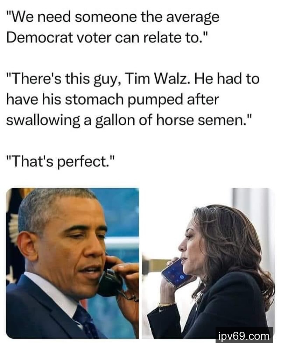
Task: Open the left photo of man on desk phone
Action: [72, 263]
